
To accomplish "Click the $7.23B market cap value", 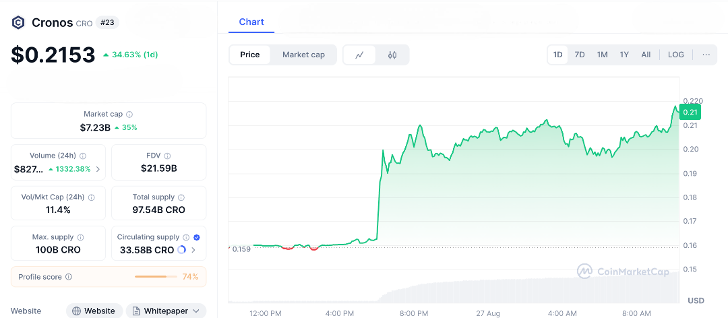I will coord(95,127).
